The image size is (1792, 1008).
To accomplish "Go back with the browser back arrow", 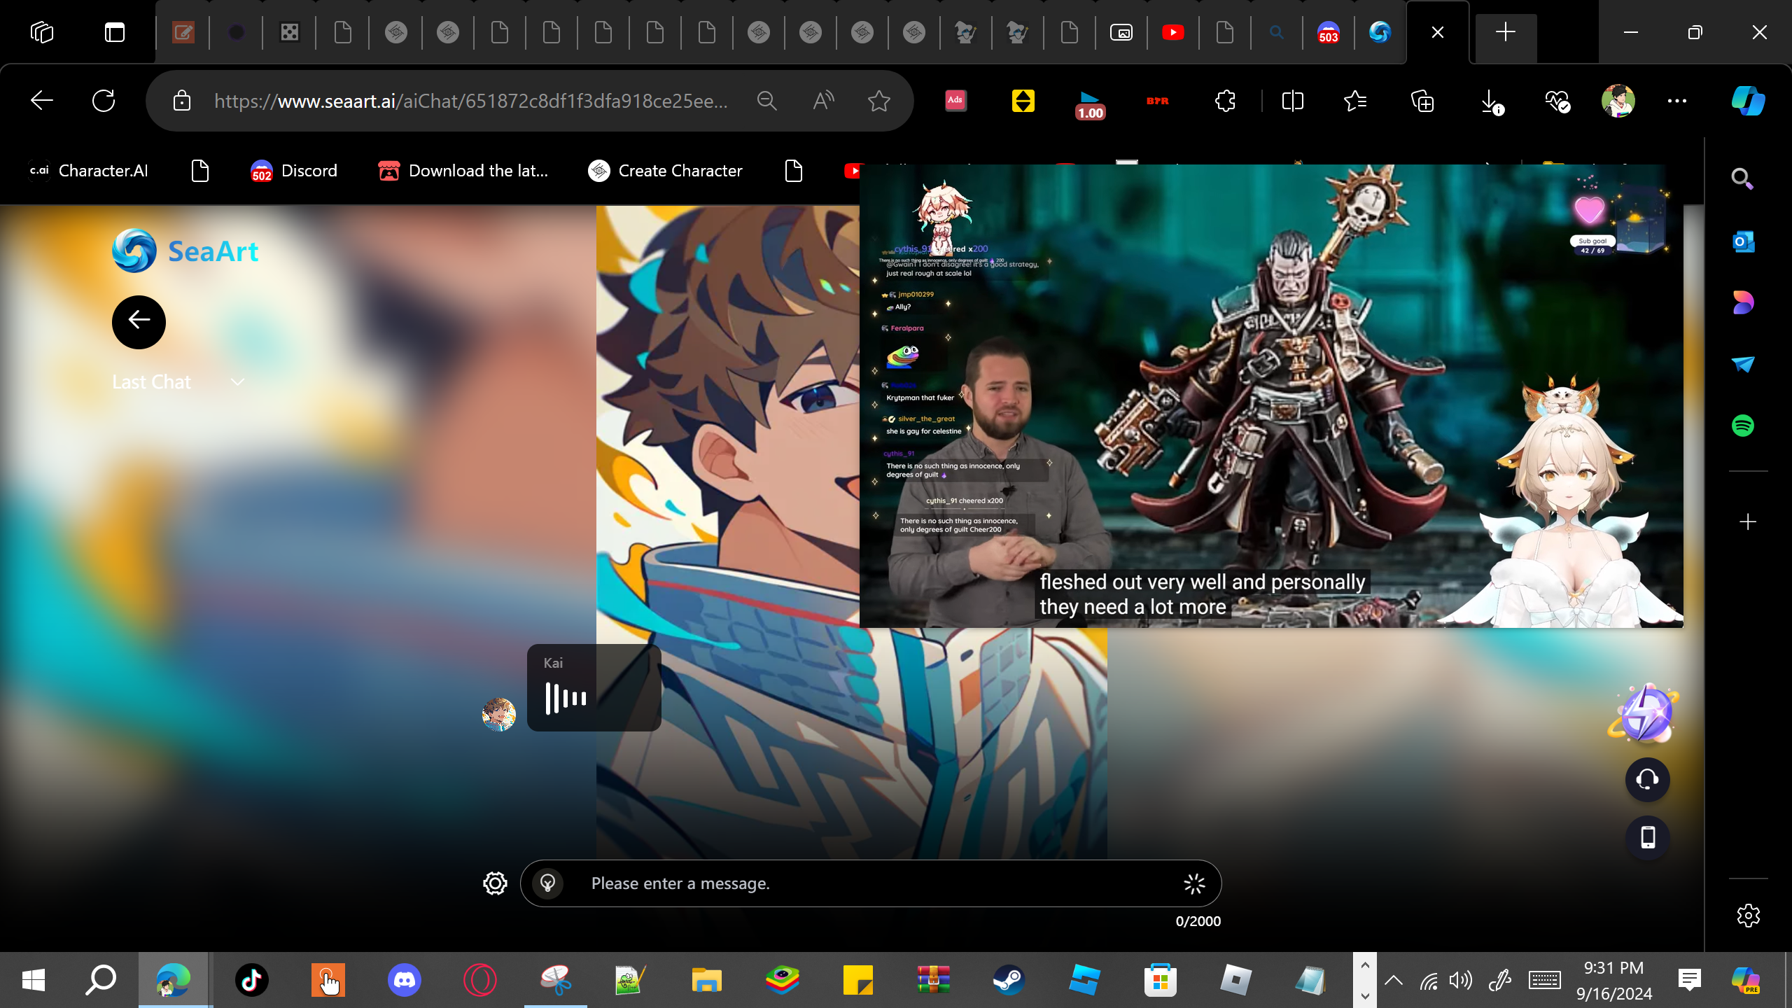I will tap(42, 101).
